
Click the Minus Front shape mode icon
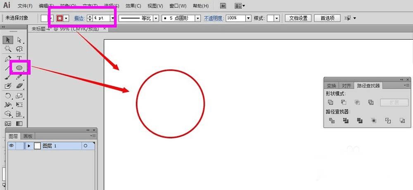pos(344,102)
